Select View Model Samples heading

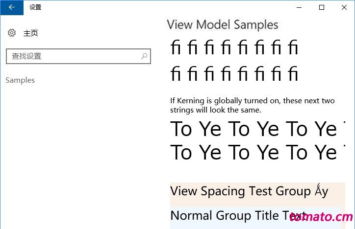click(x=223, y=25)
